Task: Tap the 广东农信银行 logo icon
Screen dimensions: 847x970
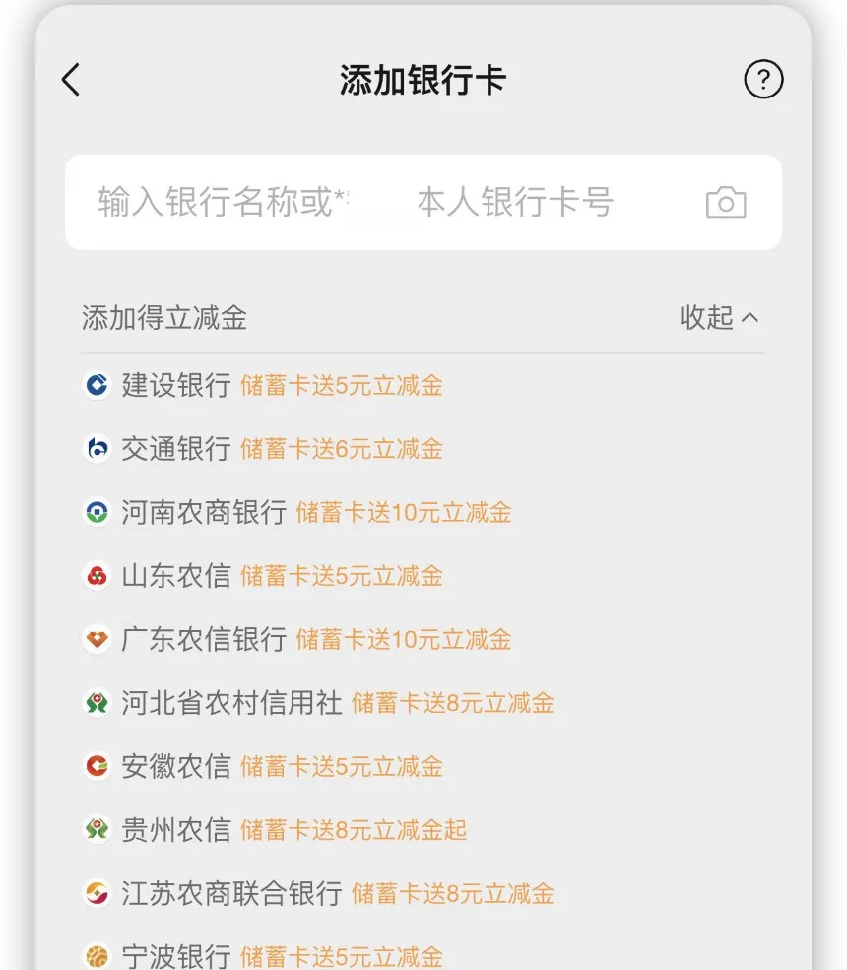Action: point(97,640)
